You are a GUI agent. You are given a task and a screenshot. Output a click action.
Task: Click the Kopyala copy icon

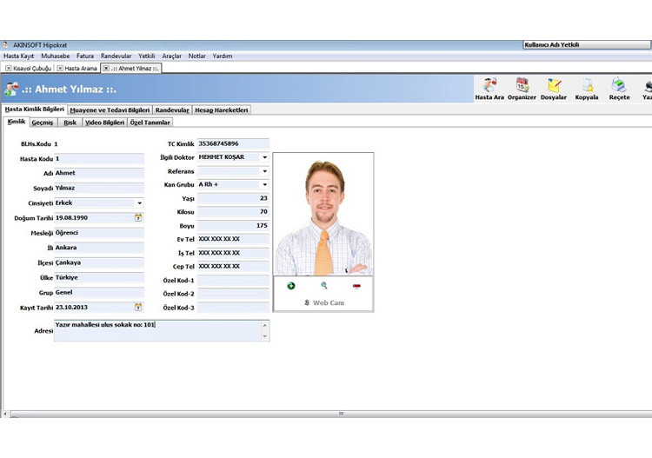pyautogui.click(x=587, y=89)
